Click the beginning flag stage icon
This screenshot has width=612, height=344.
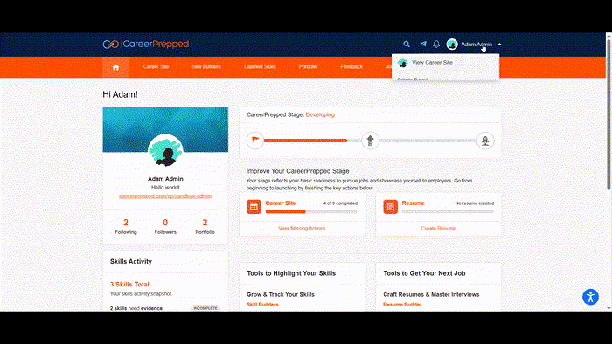click(x=255, y=141)
